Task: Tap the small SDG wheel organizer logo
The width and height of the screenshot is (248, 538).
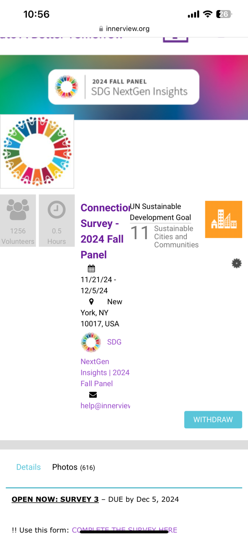Action: pyautogui.click(x=91, y=342)
